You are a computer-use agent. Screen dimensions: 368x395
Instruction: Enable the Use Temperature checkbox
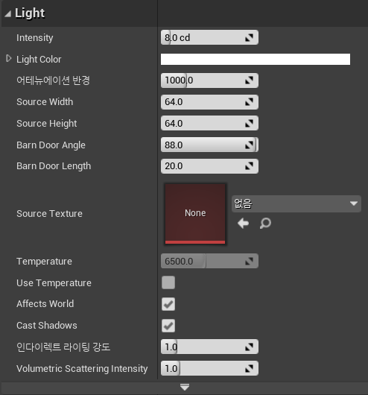pos(168,282)
